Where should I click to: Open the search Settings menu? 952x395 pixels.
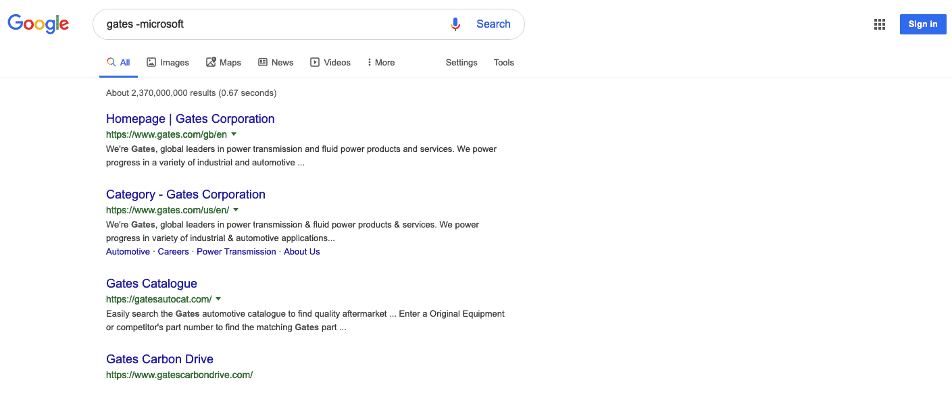coord(461,62)
